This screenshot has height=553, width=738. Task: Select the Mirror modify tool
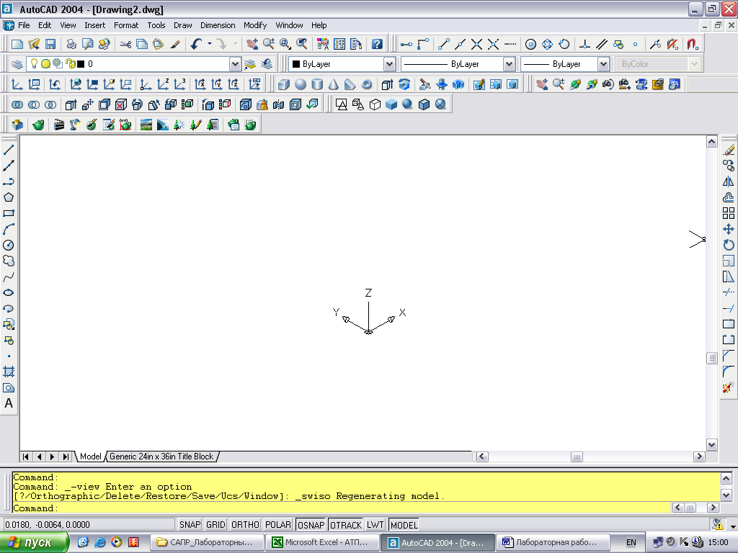(729, 182)
